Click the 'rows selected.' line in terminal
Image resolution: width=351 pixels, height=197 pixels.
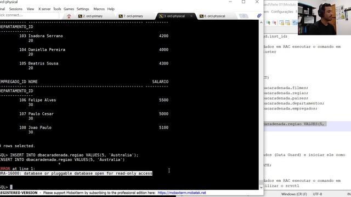pyautogui.click(x=18, y=146)
